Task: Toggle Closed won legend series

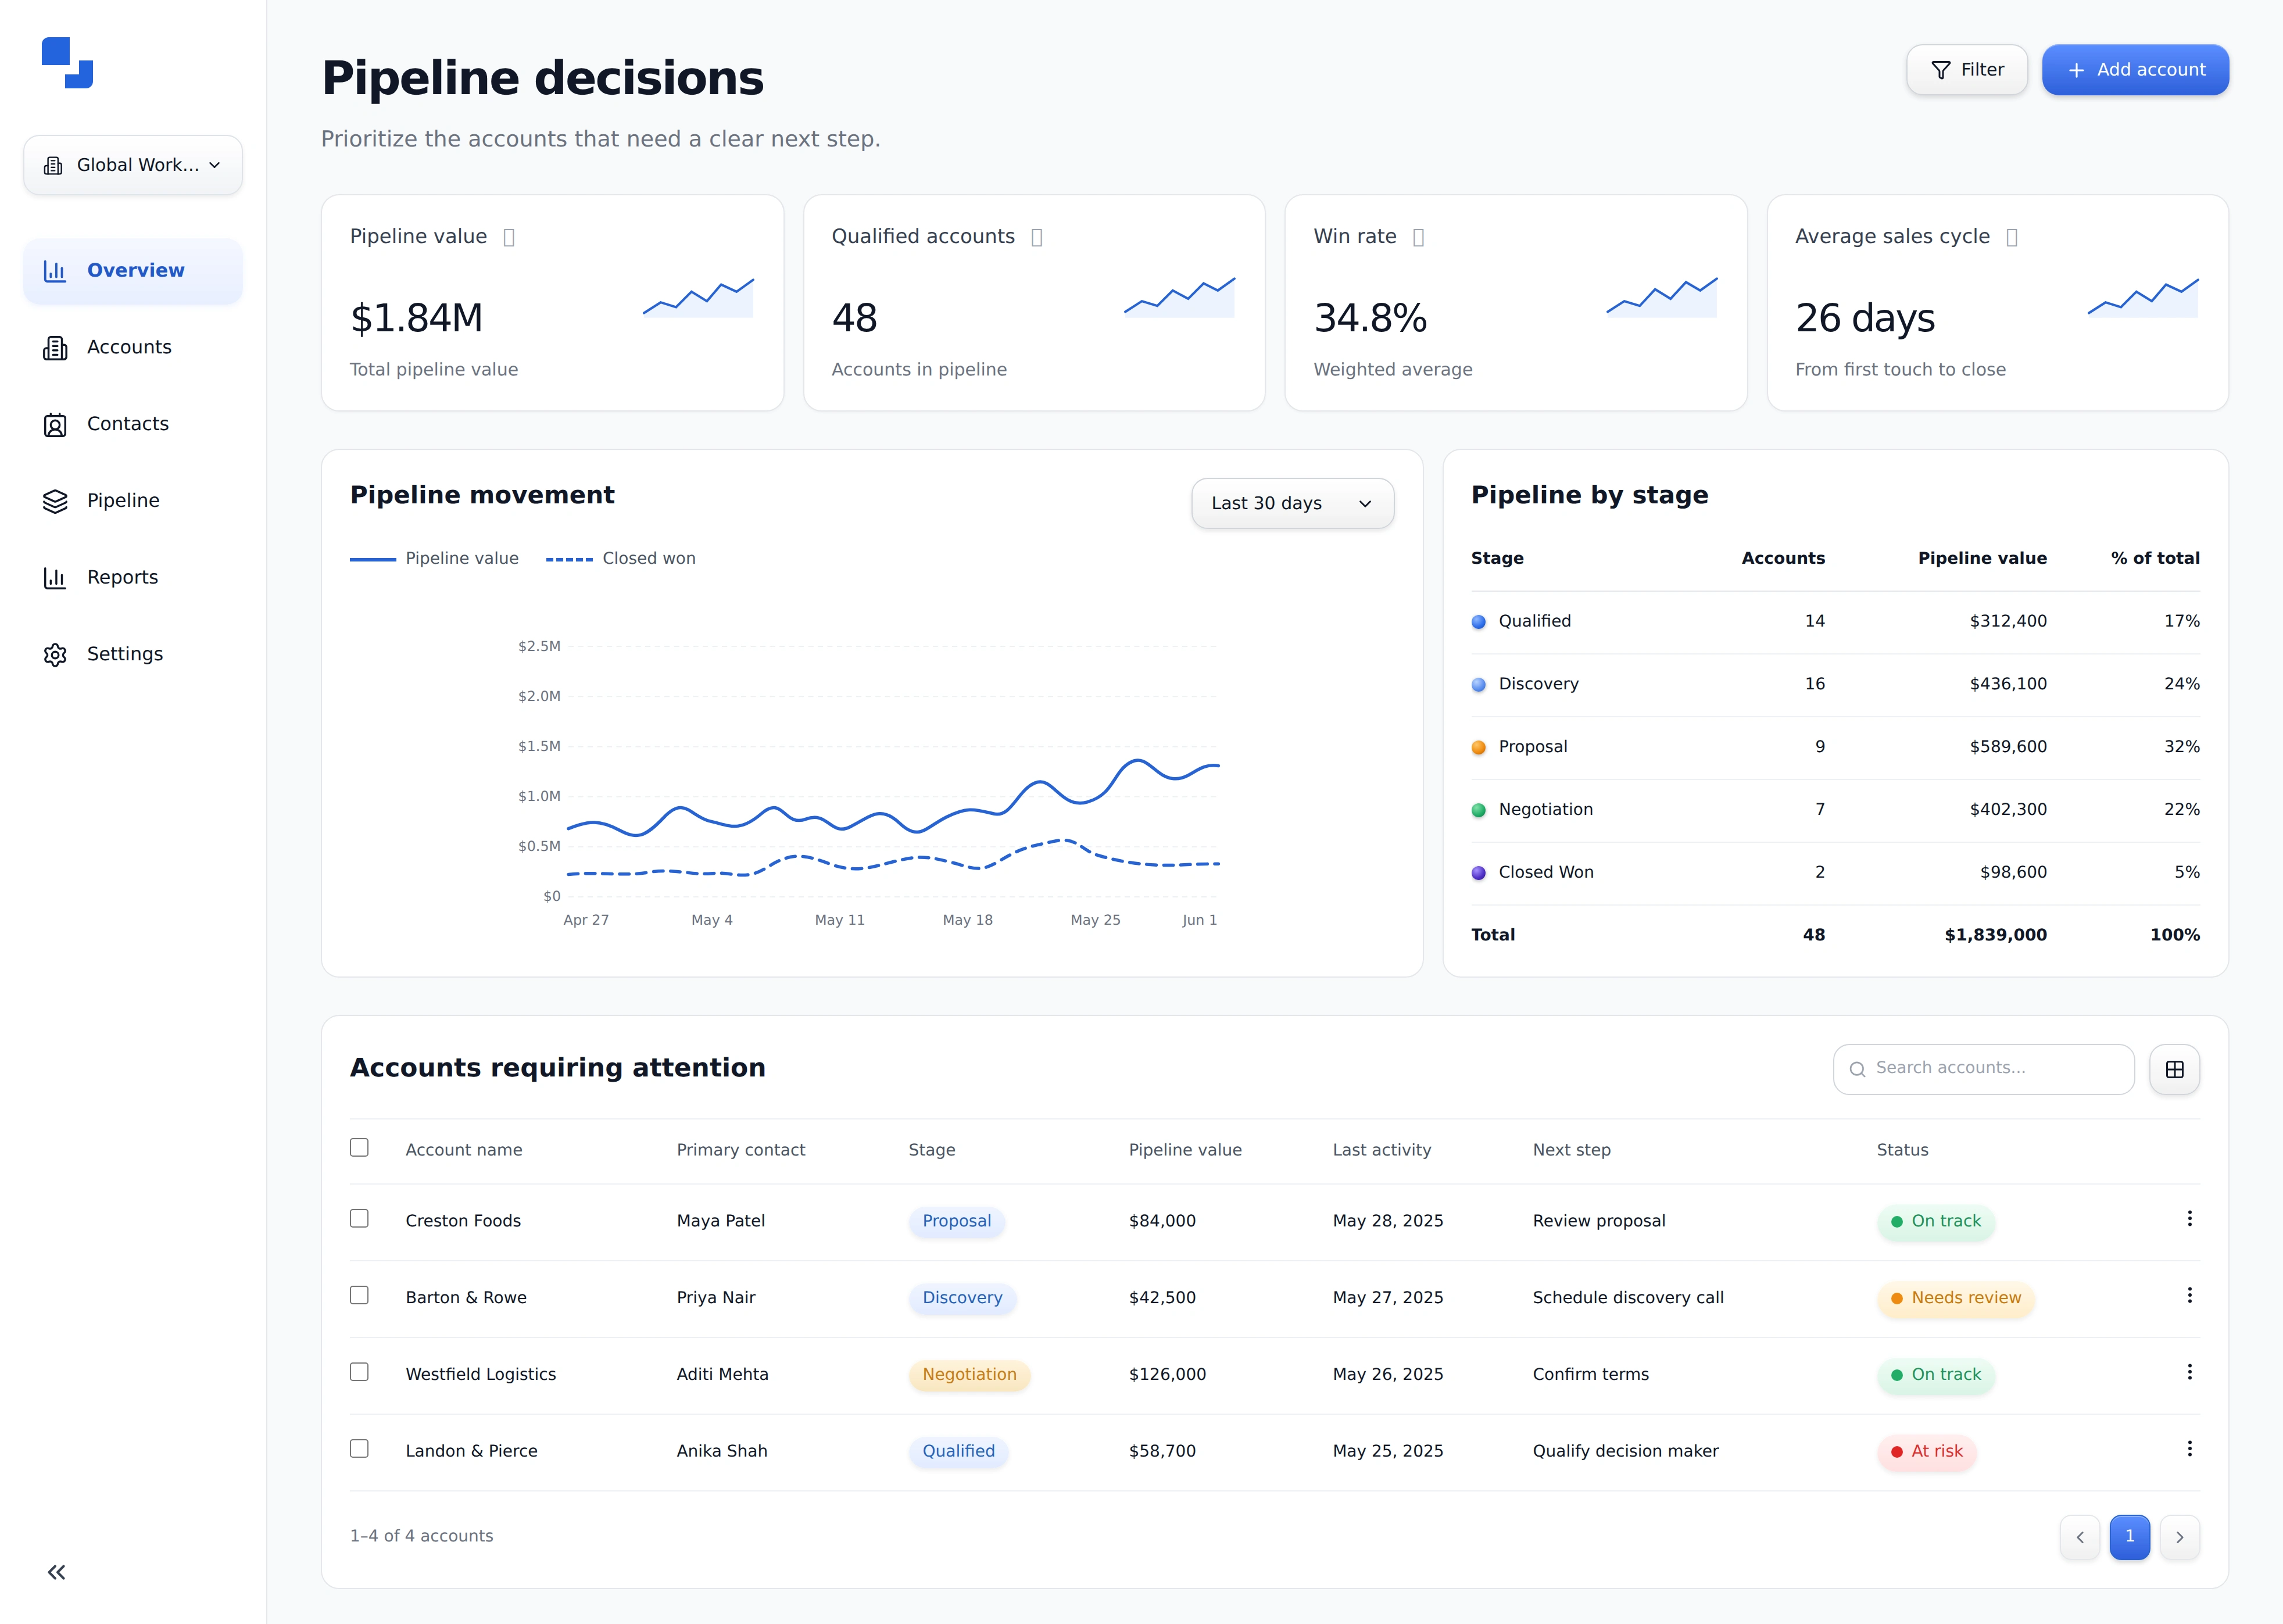Action: (620, 558)
